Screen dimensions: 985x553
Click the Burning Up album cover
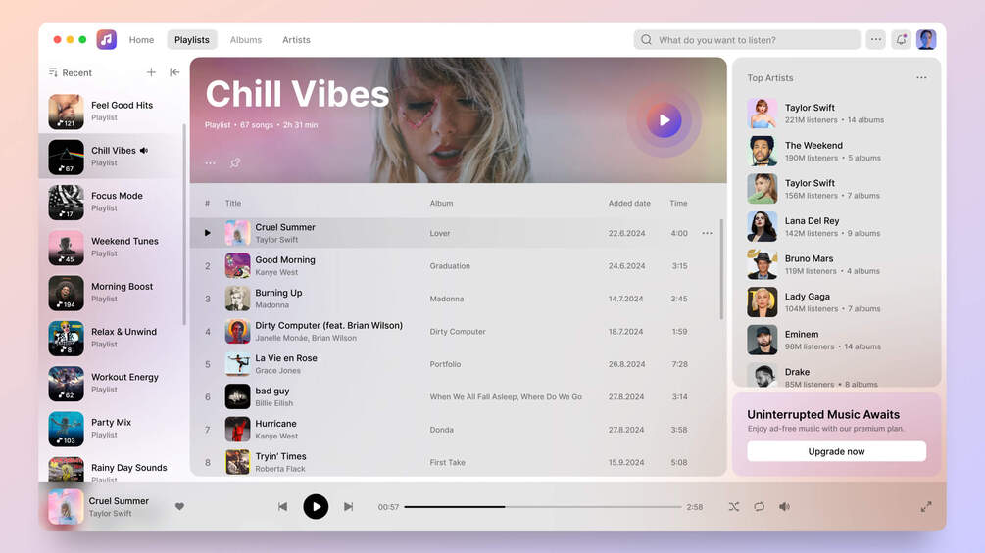pyautogui.click(x=237, y=299)
